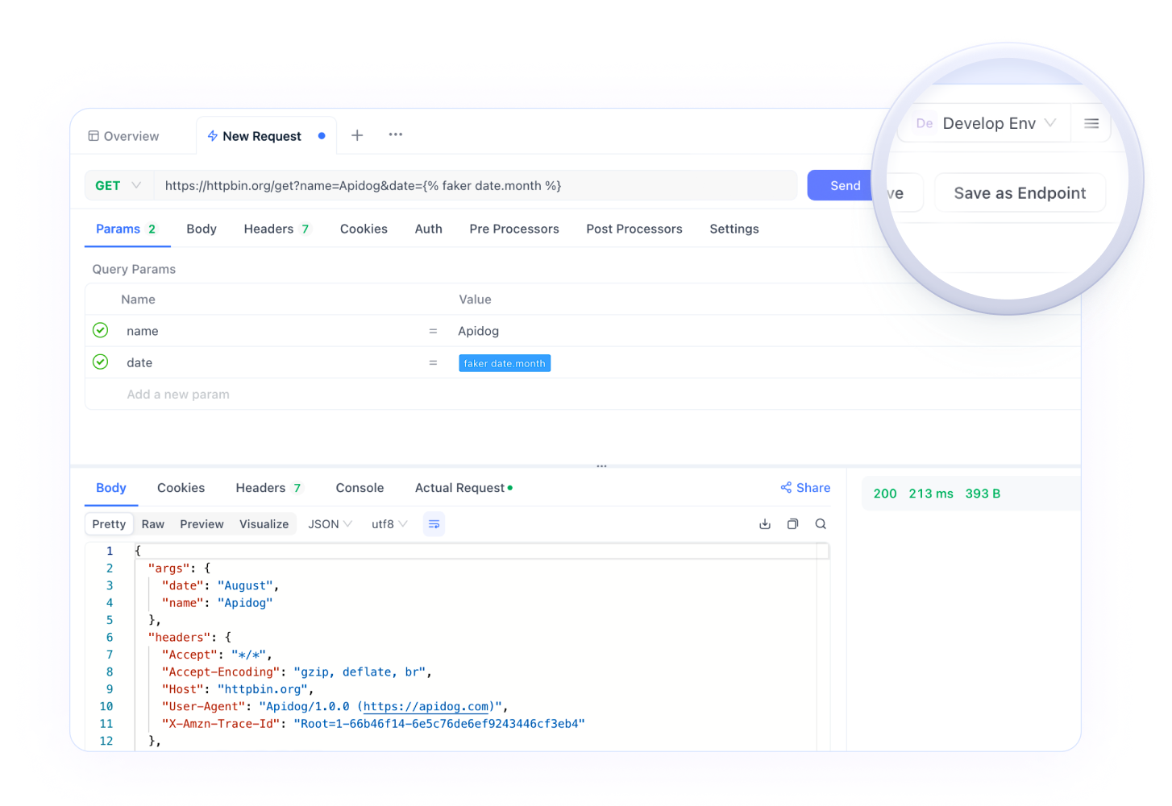Open a new request tab with the plus icon
Viewport: 1172px width, 806px height.
(356, 134)
